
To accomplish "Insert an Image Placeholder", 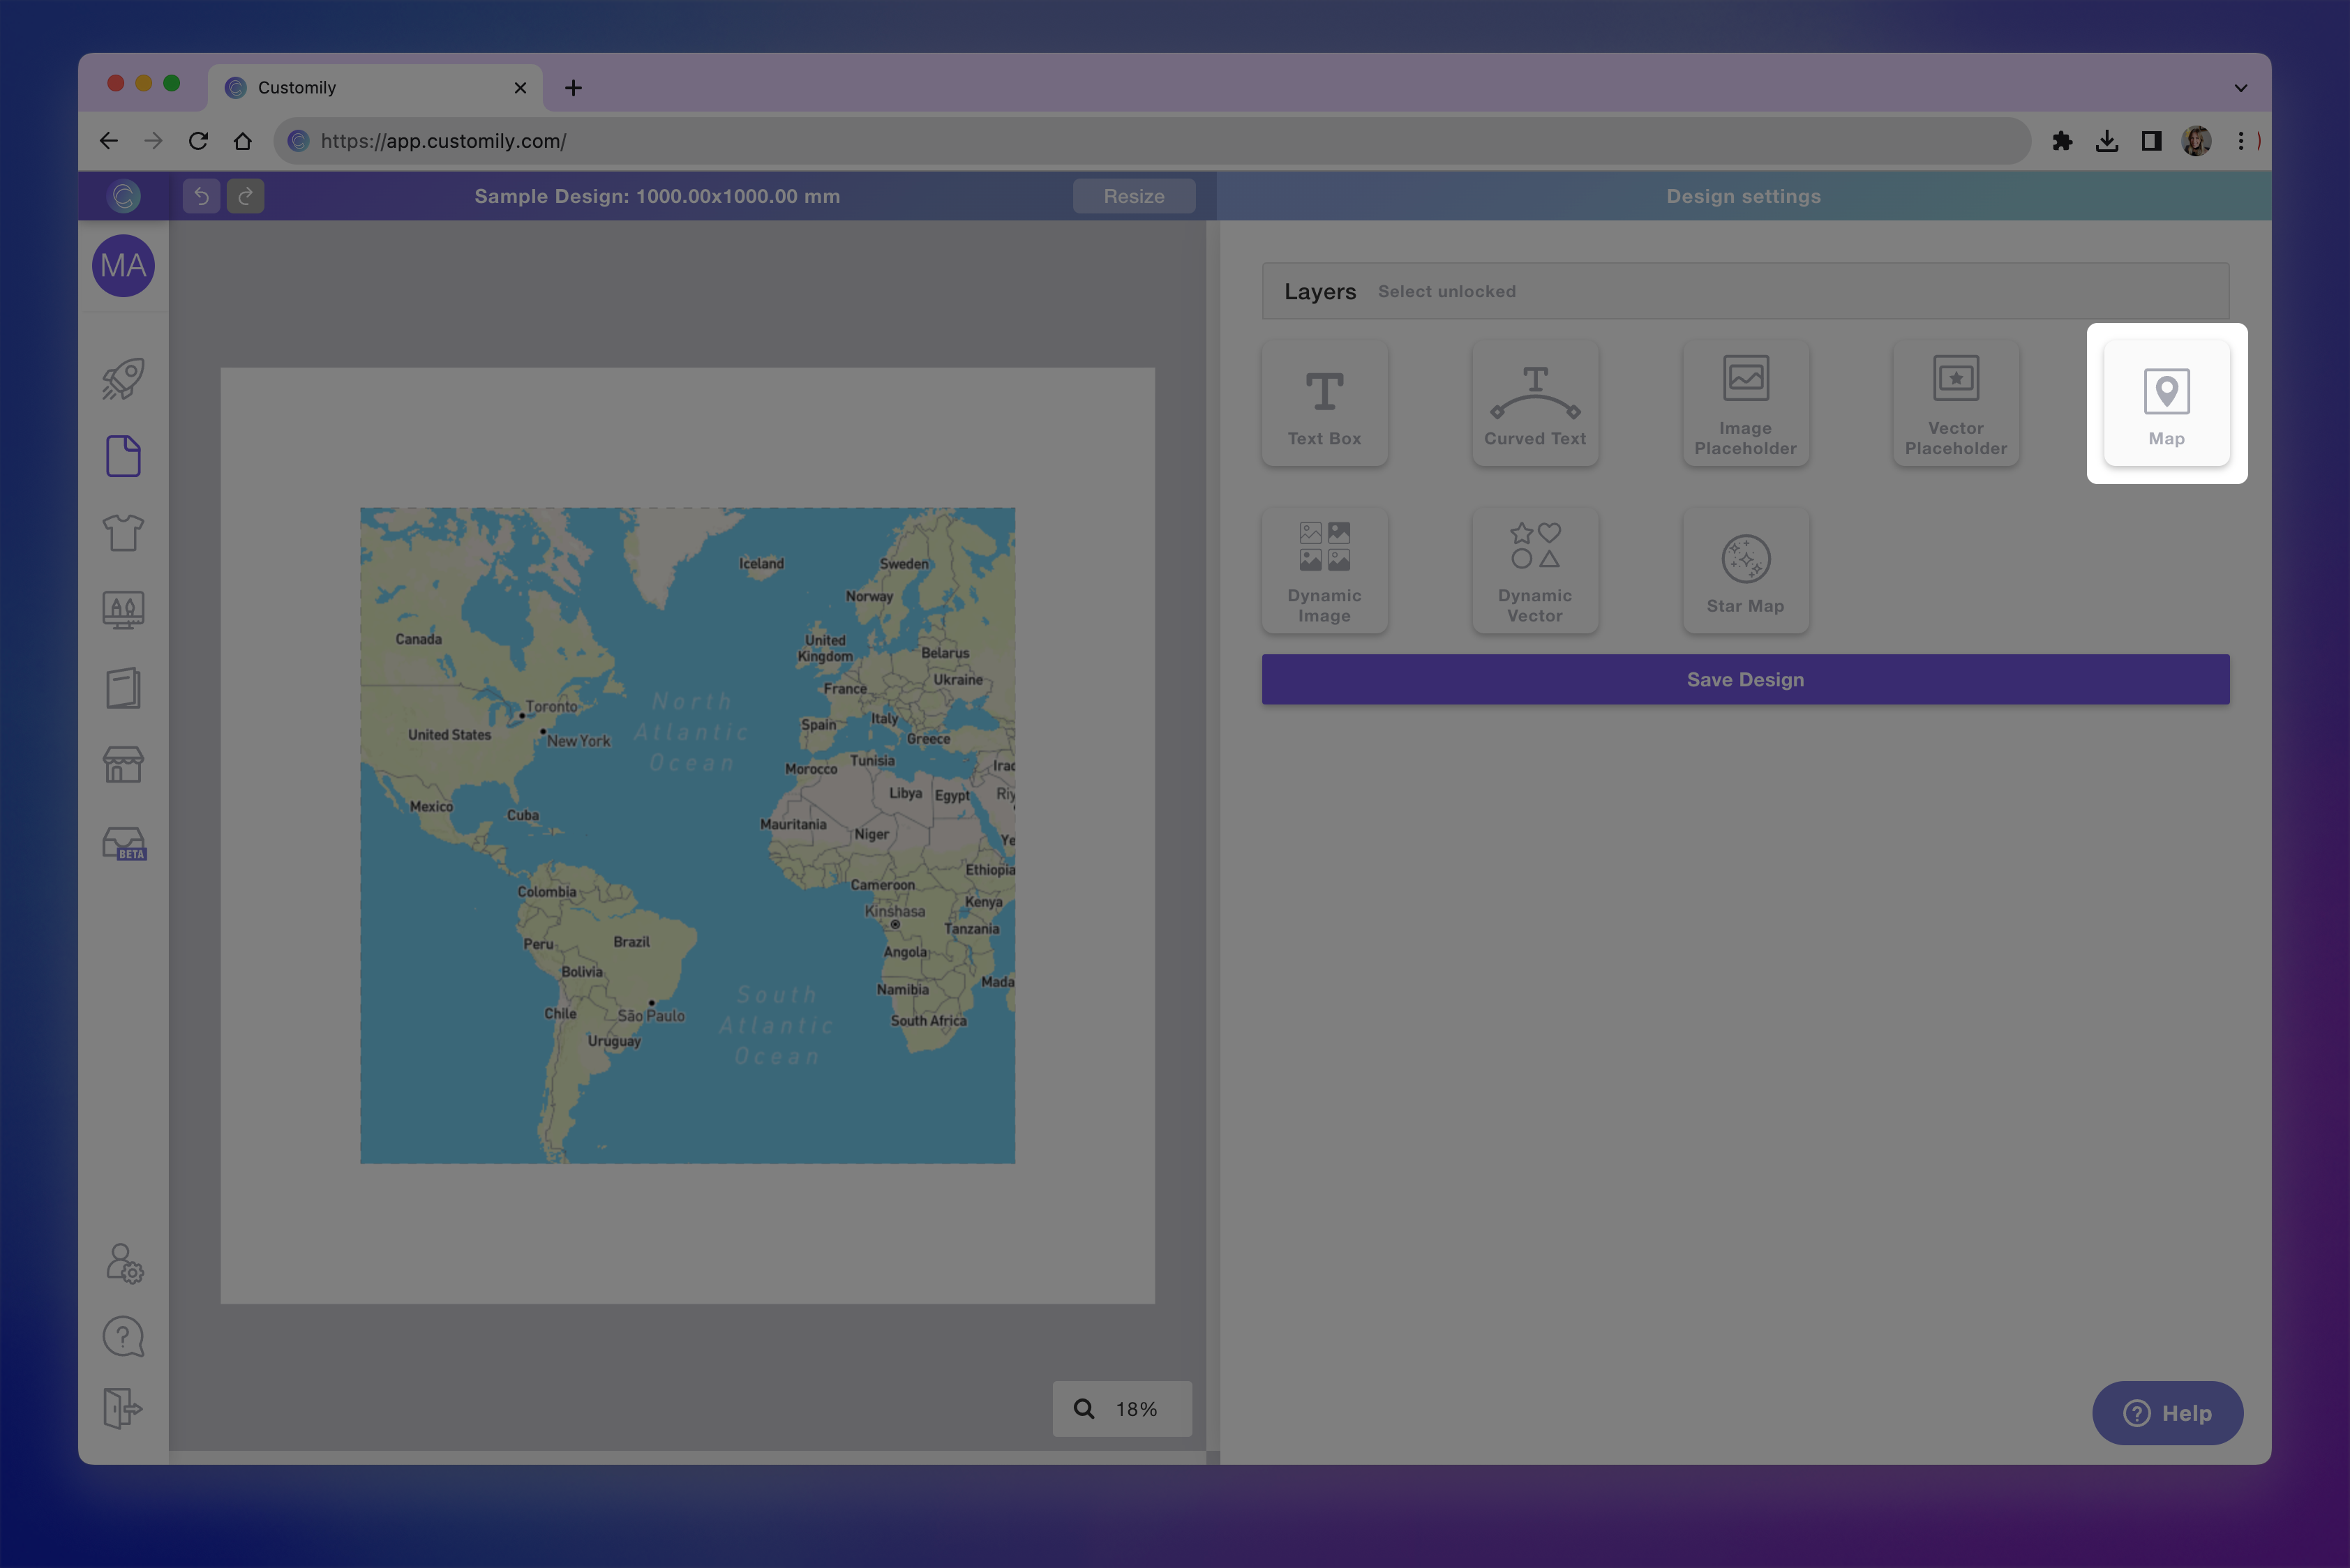I will pyautogui.click(x=1745, y=403).
